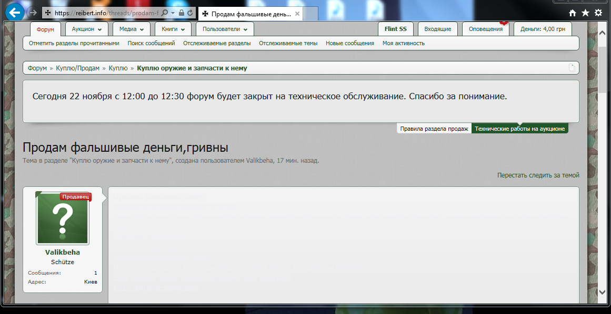Click the share/copy icon near the breadcrumb bar
The image size is (611, 314).
[572, 67]
